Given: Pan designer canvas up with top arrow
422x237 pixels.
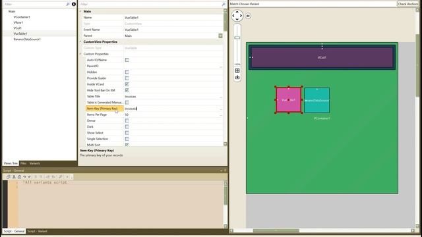Looking at the screenshot, I should tap(237, 12).
